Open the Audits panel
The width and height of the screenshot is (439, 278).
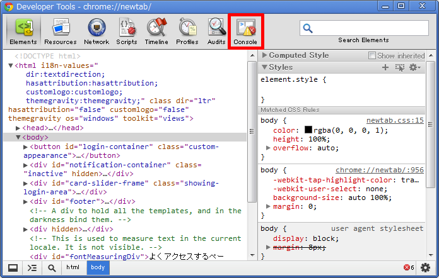tap(216, 31)
